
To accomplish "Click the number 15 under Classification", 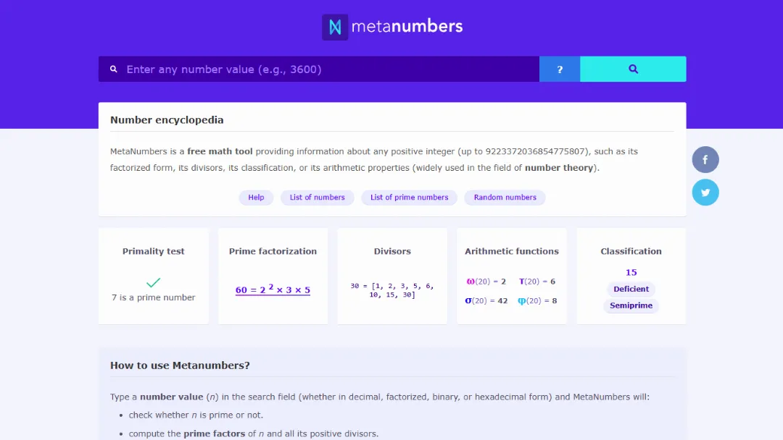I will click(x=631, y=272).
